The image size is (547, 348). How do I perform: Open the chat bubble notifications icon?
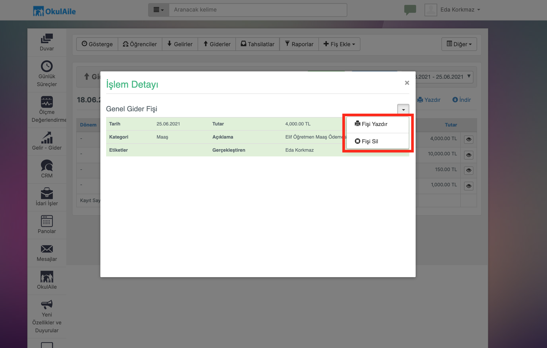click(x=410, y=10)
